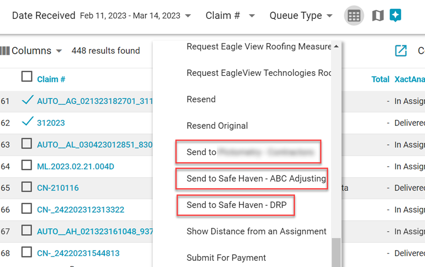Click the Delivered status in row 62
The width and height of the screenshot is (425, 267).
409,123
